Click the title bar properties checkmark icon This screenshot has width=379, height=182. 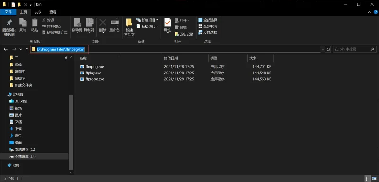[x=13, y=4]
